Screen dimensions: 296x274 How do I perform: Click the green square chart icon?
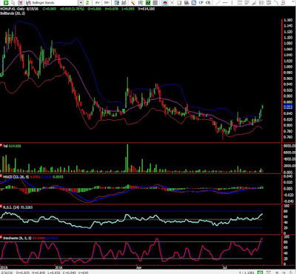[148, 3]
